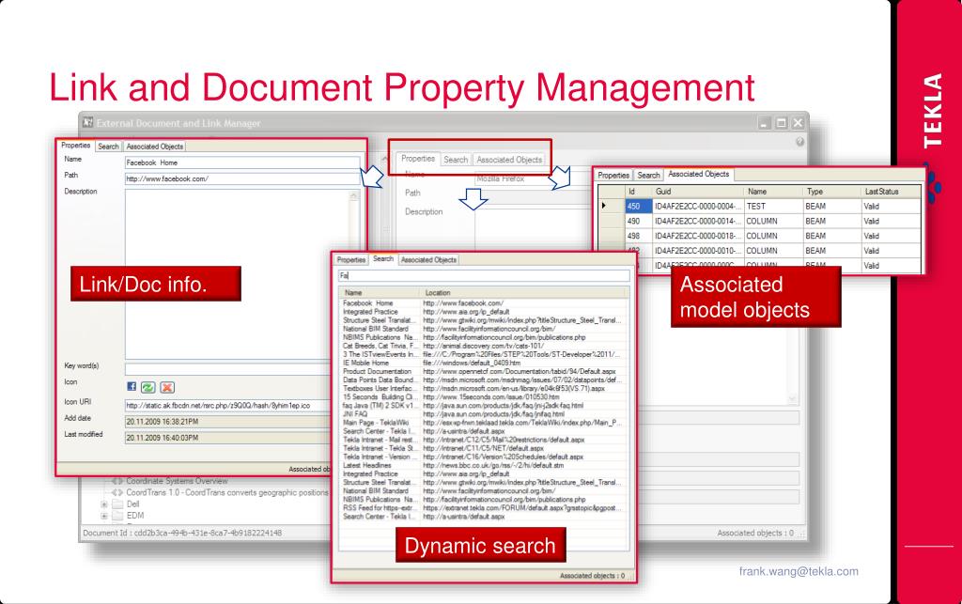Click 'Associated objects : 0' in search panel status

pos(592,576)
